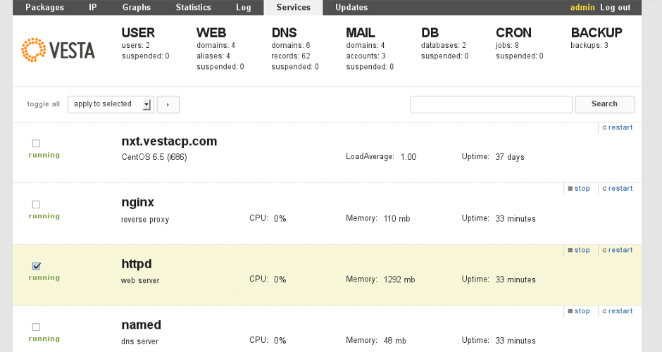Switch to the Graphs tab

click(137, 8)
